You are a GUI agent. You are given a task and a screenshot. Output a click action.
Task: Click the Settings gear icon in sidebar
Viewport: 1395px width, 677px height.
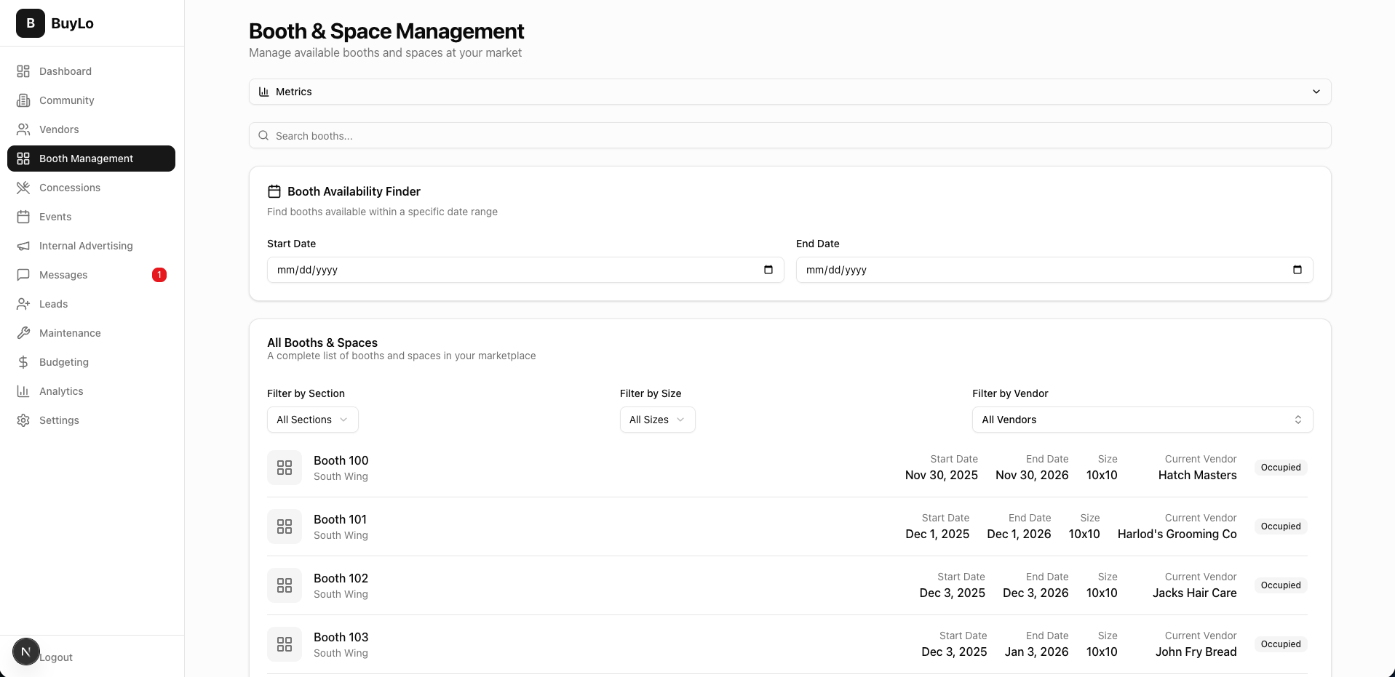[x=23, y=420]
